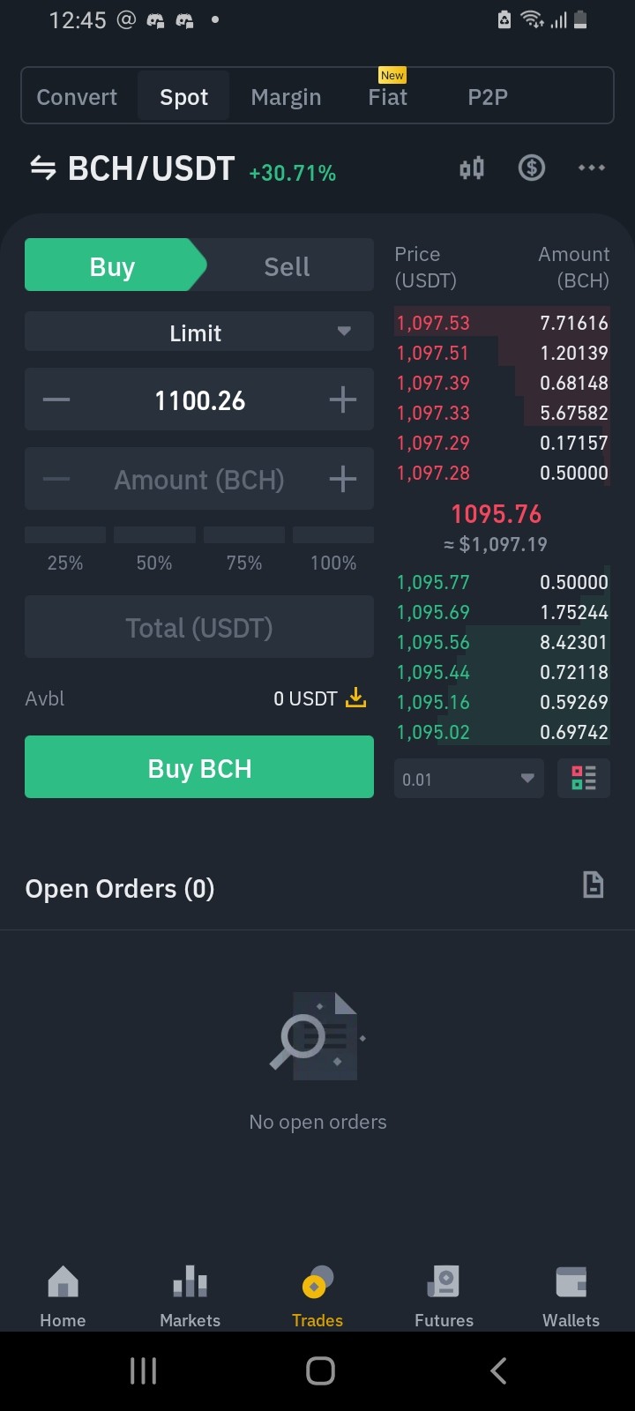Tap the swap pair arrows icon
Screen dimensions: 635x1411
pyautogui.click(x=42, y=168)
